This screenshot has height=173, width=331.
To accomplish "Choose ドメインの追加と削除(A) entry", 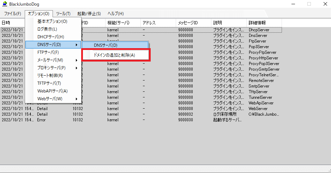I will [115, 55].
